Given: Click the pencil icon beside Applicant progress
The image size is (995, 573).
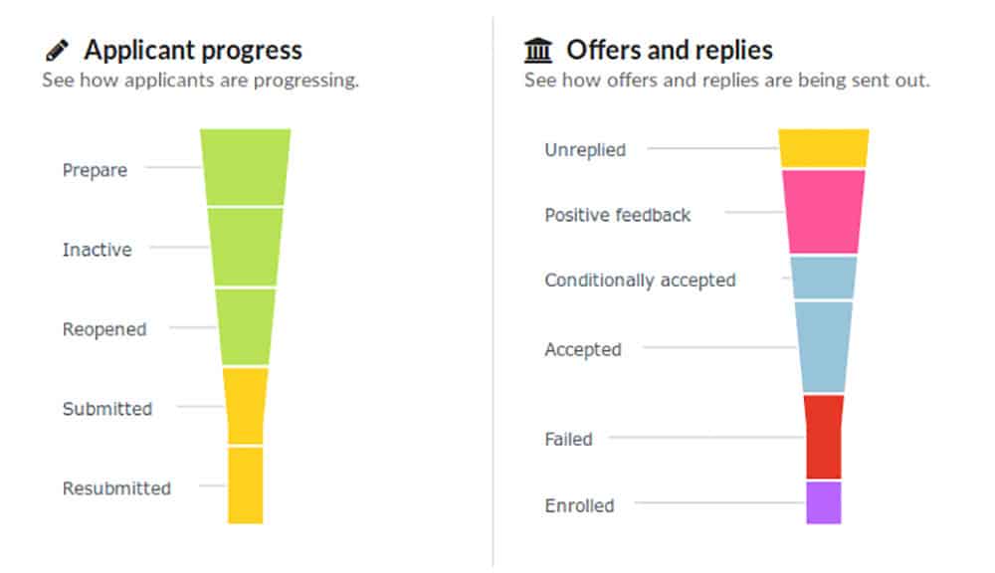Looking at the screenshot, I should (x=57, y=50).
